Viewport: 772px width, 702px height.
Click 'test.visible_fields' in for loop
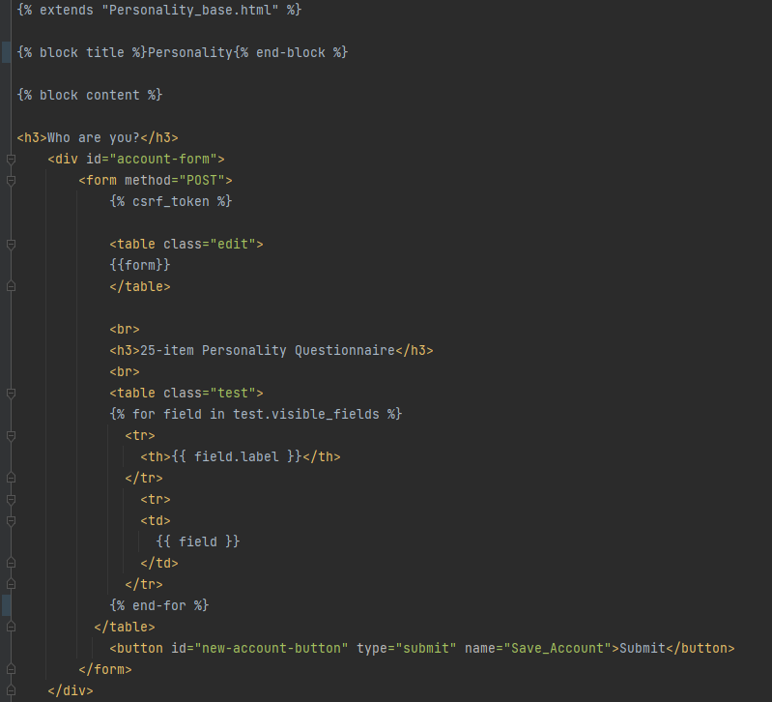click(306, 414)
